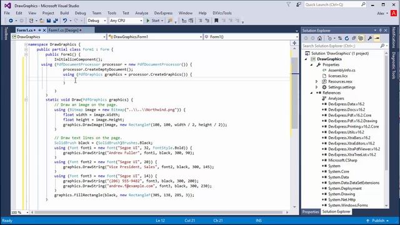Viewport: 400px width, 225px height.
Task: Click the New Project toolbar icon
Action: [x=31, y=21]
